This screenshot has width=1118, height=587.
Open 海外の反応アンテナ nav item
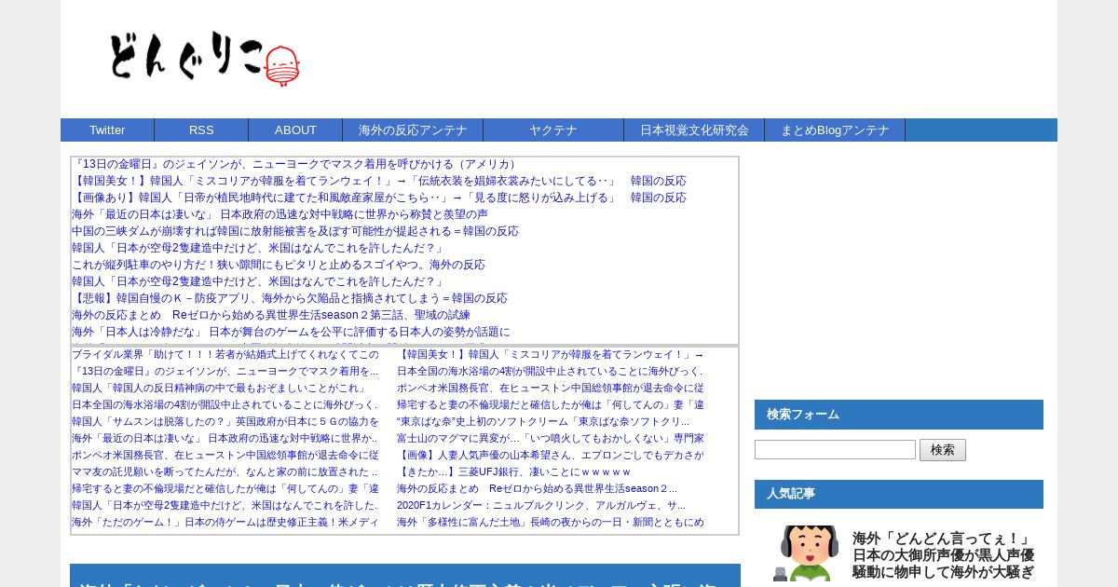point(413,130)
